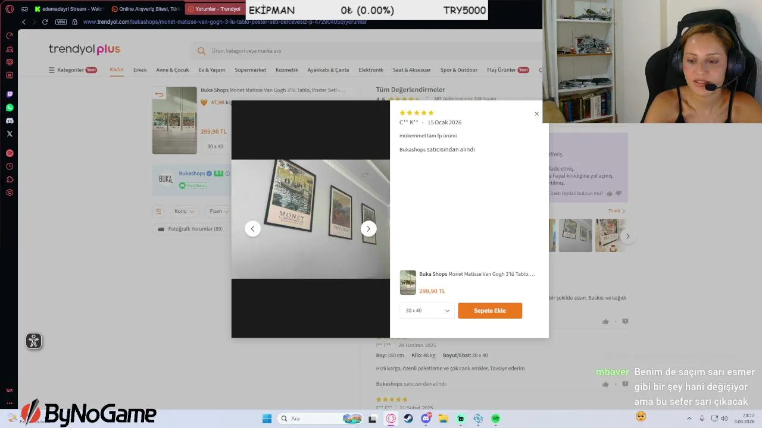This screenshot has width=762, height=428.
Task: Show the previous review photo
Action: (252, 229)
